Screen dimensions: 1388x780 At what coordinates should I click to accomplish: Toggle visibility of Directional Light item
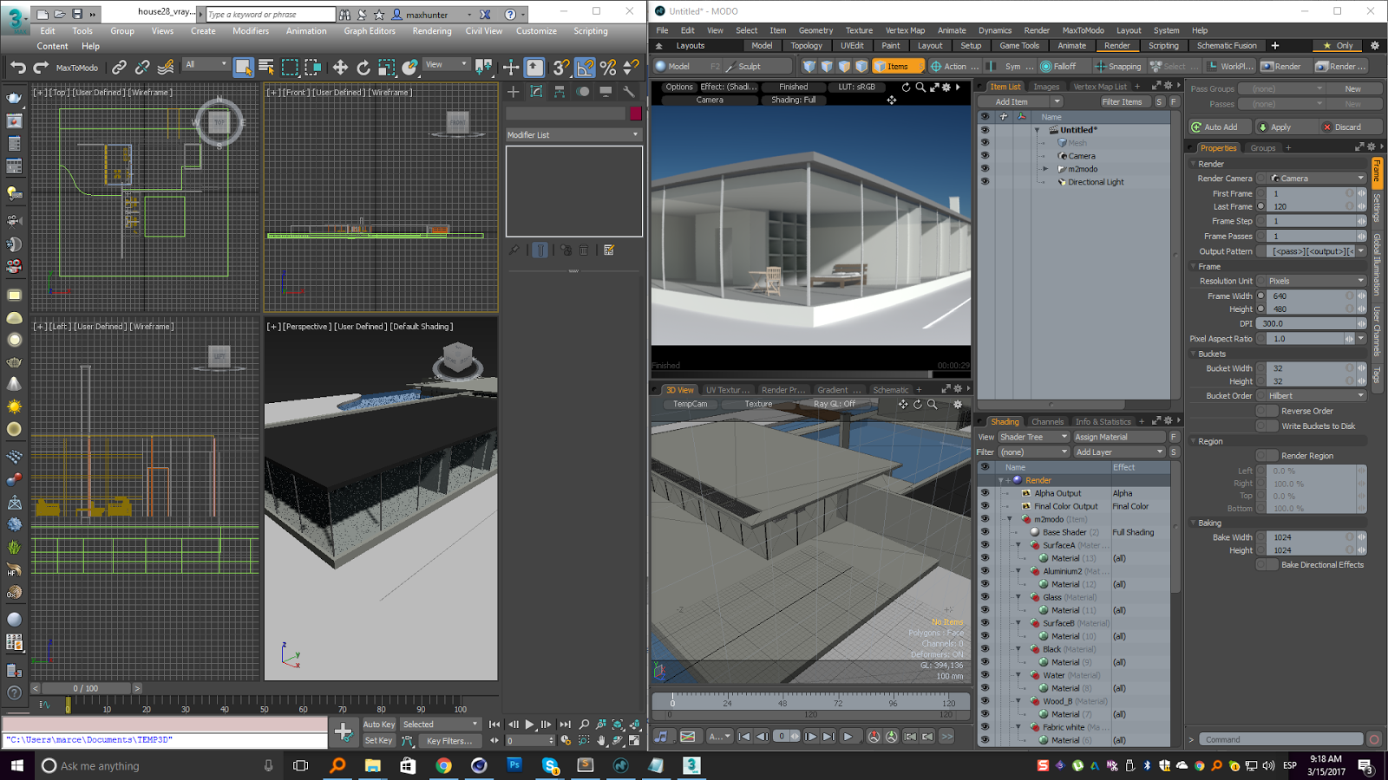point(985,182)
